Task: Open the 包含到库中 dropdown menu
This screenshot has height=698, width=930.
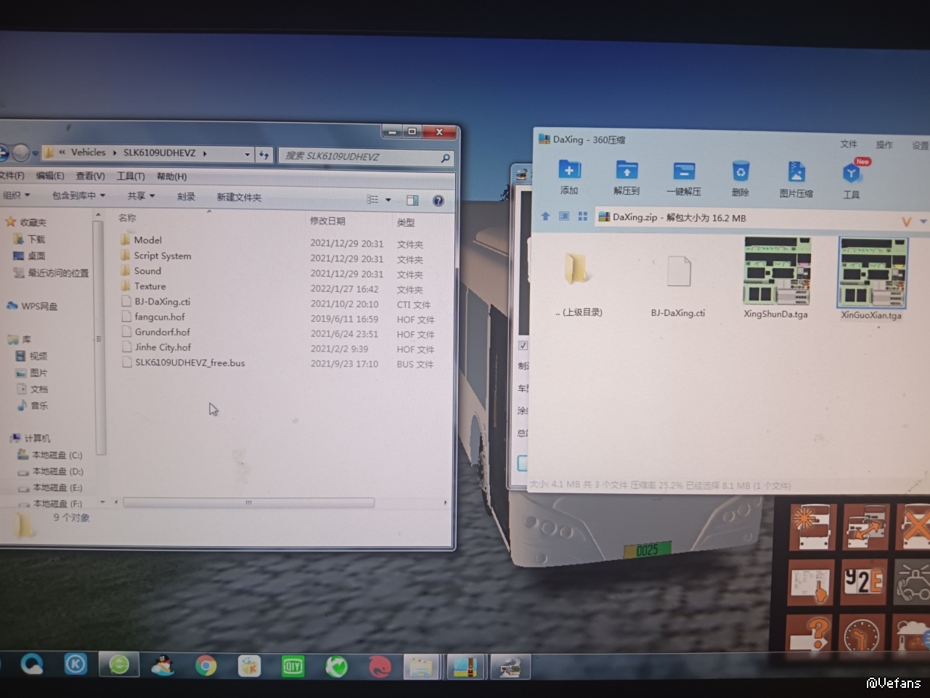Action: [x=78, y=195]
